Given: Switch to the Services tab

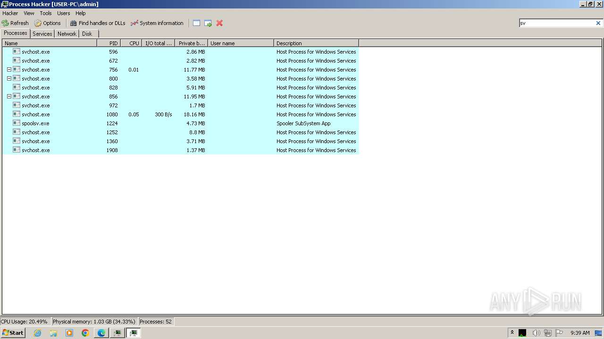Looking at the screenshot, I should (42, 34).
